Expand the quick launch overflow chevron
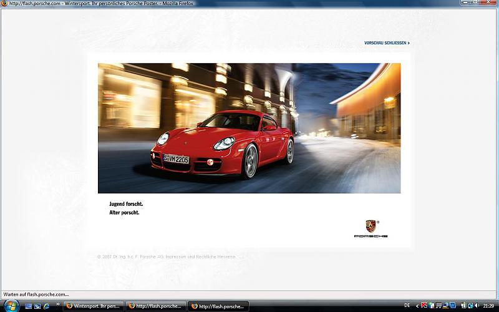This screenshot has height=312, width=499. click(x=57, y=305)
